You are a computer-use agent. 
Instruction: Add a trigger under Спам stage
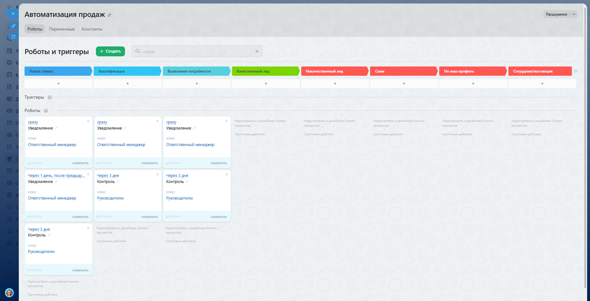pos(404,83)
